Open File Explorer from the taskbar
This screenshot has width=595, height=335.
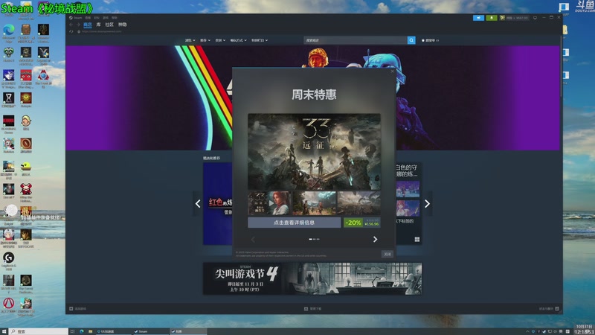click(90, 331)
